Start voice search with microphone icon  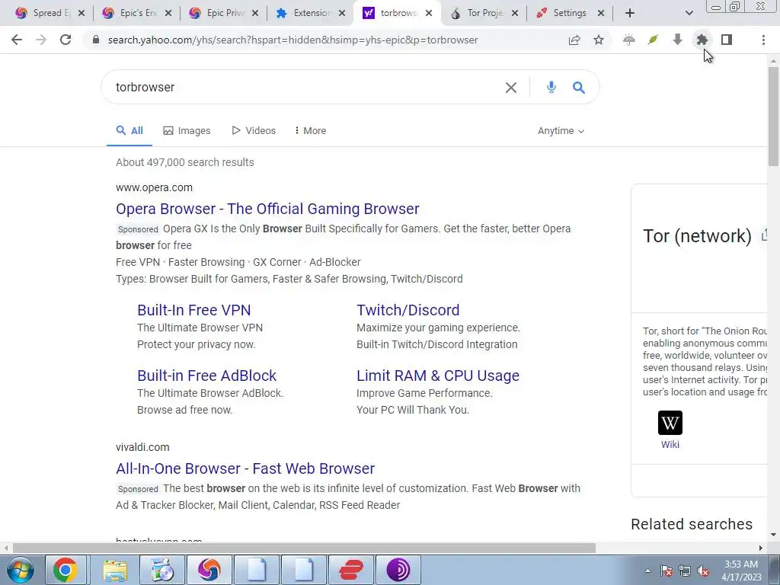coord(551,88)
